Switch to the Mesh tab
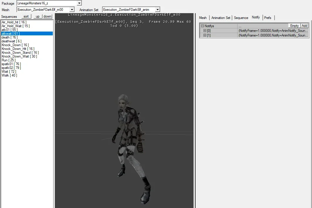 pyautogui.click(x=203, y=18)
